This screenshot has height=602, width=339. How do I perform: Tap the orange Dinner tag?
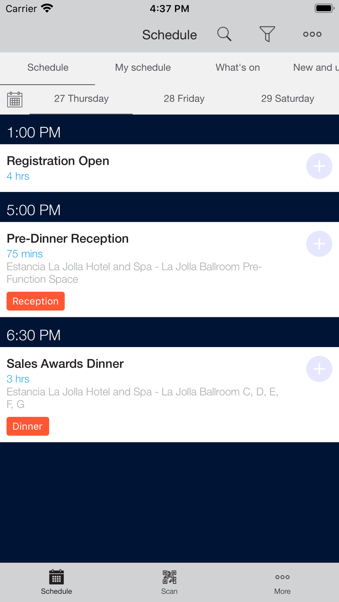tap(28, 426)
